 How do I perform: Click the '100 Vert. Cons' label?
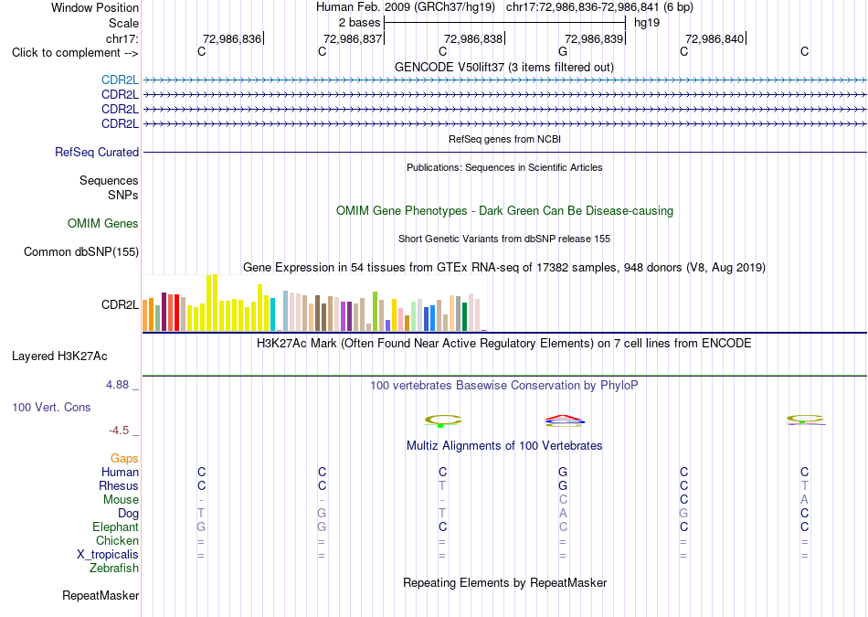coord(51,407)
